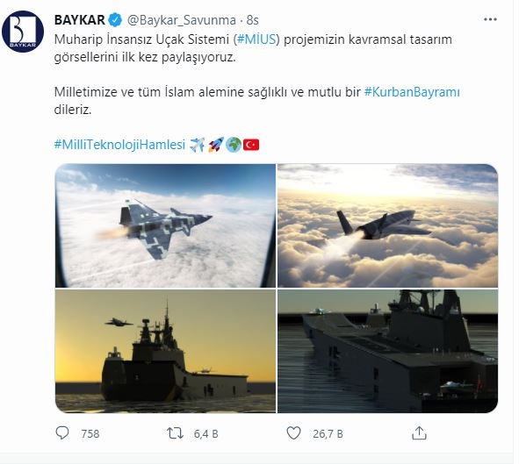Open the camouflage jet image thumbnail
Screen dimensions: 526x464
coord(165,225)
